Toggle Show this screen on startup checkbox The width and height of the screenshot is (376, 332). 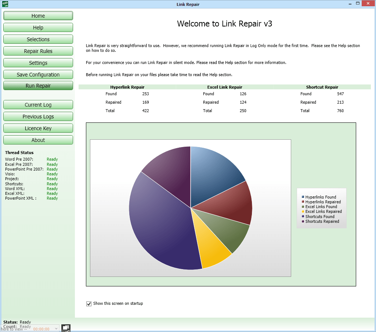(89, 304)
